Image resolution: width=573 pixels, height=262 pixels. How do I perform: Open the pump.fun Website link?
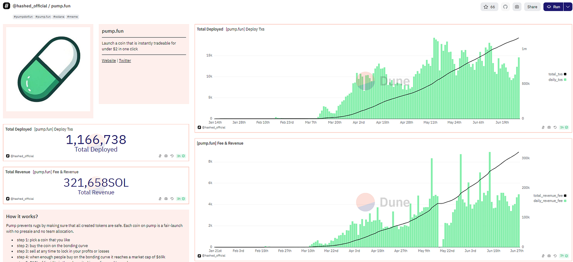point(109,61)
